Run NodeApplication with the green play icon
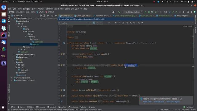Screen dimensions: 197x111 click(145, 12)
